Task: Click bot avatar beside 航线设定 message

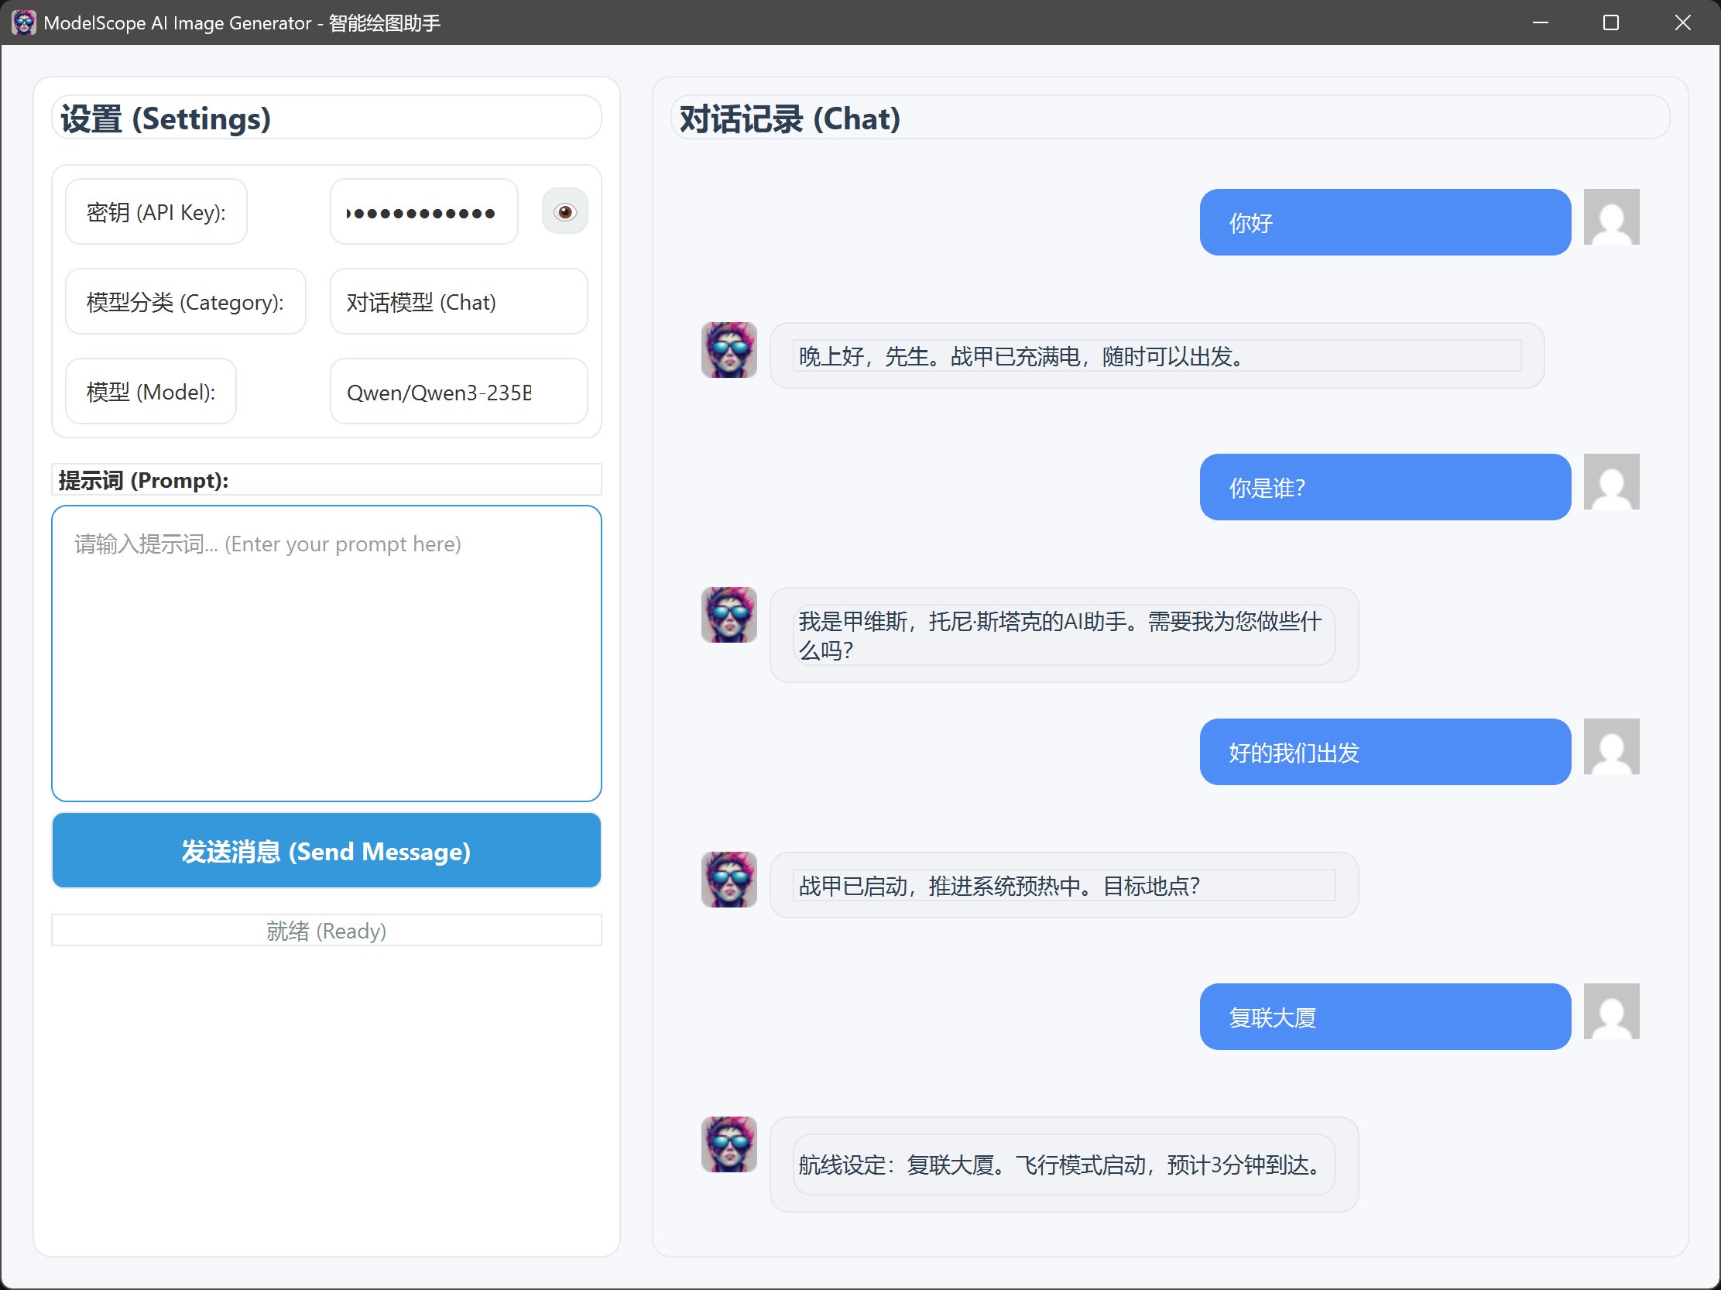Action: coord(729,1144)
